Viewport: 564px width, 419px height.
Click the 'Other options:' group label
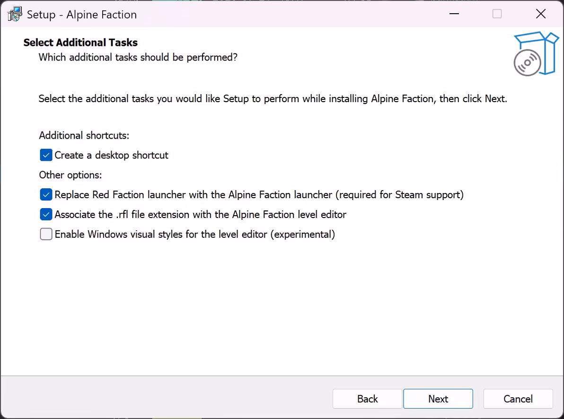point(70,175)
